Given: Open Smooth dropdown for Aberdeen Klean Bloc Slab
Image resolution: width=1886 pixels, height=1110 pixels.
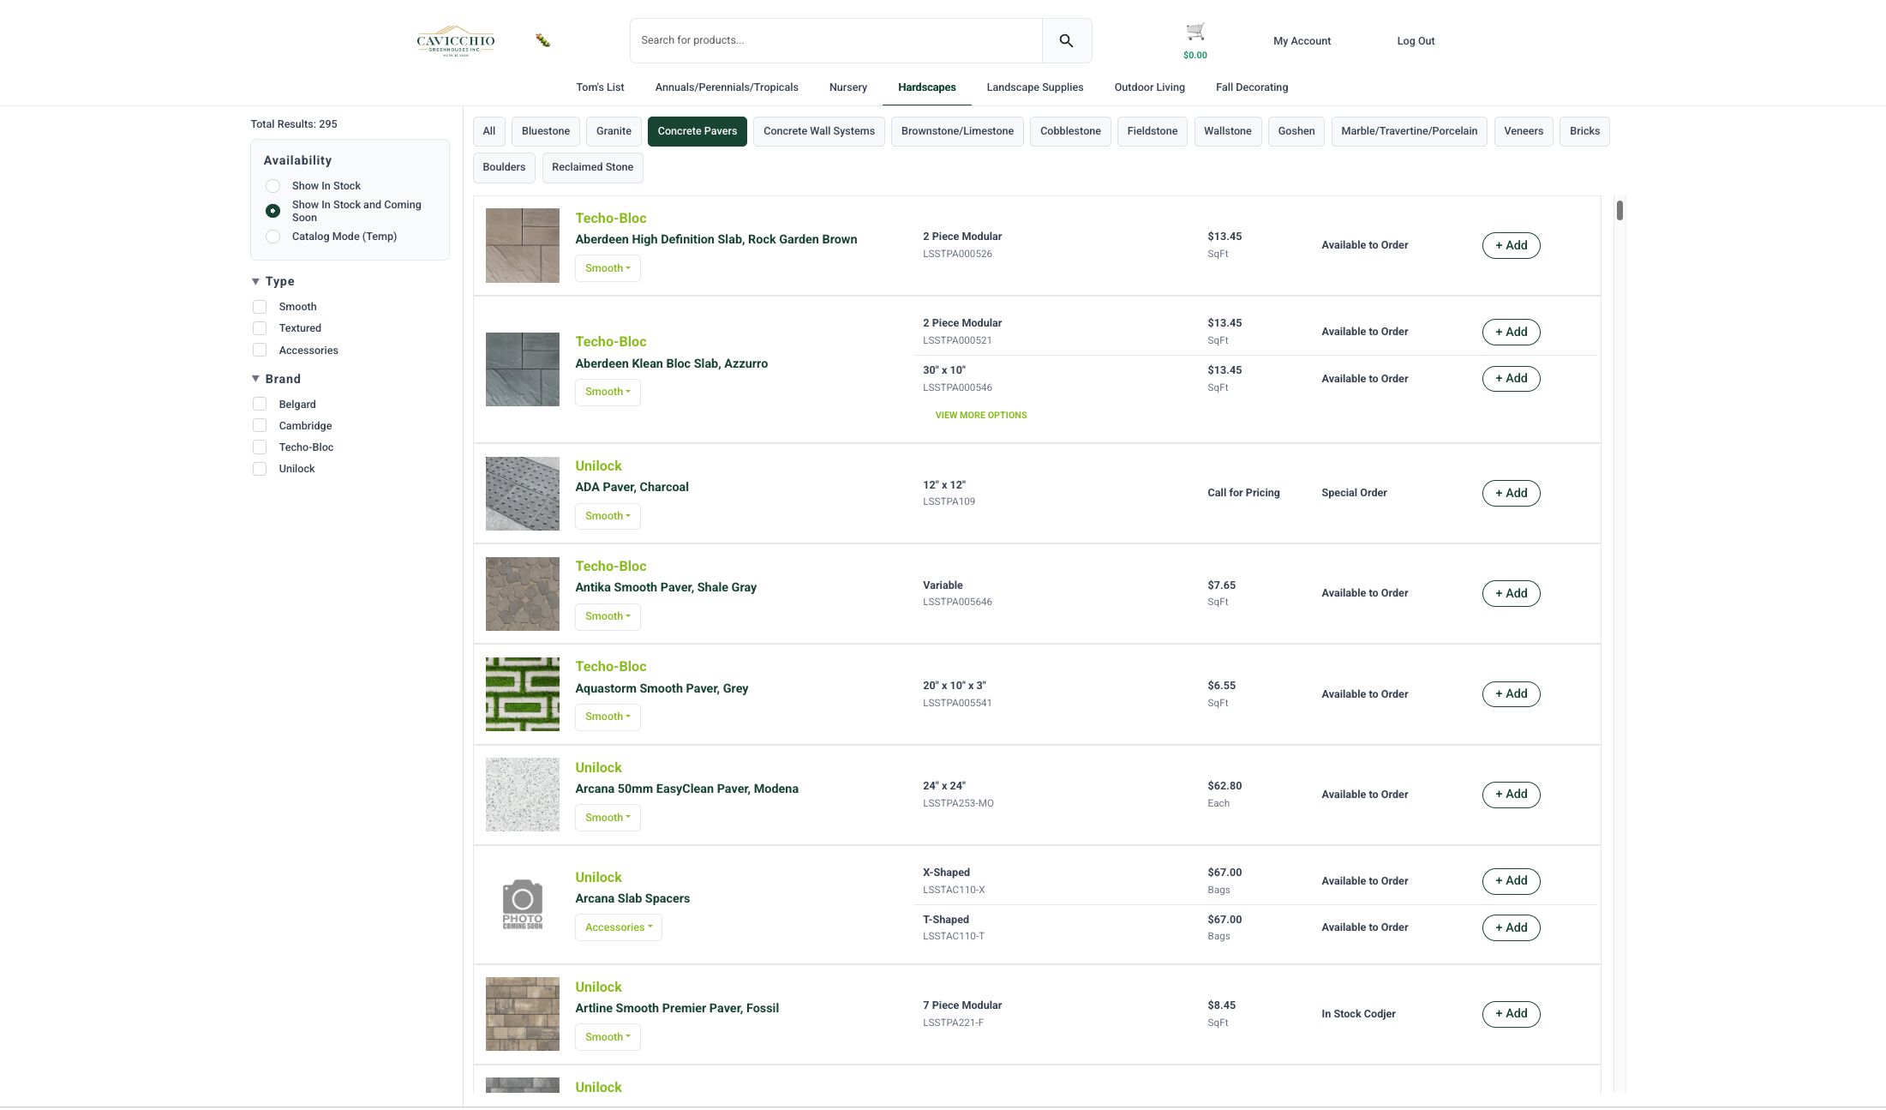Looking at the screenshot, I should 608,392.
